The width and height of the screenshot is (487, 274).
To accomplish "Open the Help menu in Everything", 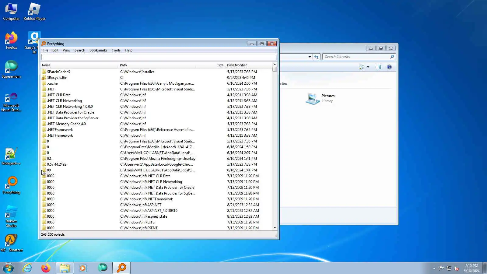I will tap(128, 50).
